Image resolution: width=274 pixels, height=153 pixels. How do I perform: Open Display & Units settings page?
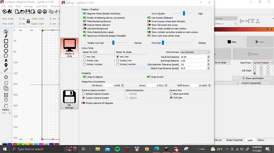coord(69,48)
